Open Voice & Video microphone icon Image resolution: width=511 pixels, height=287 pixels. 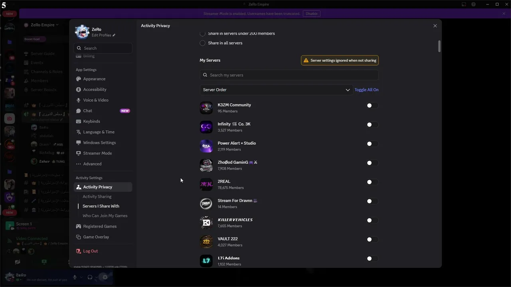79,100
